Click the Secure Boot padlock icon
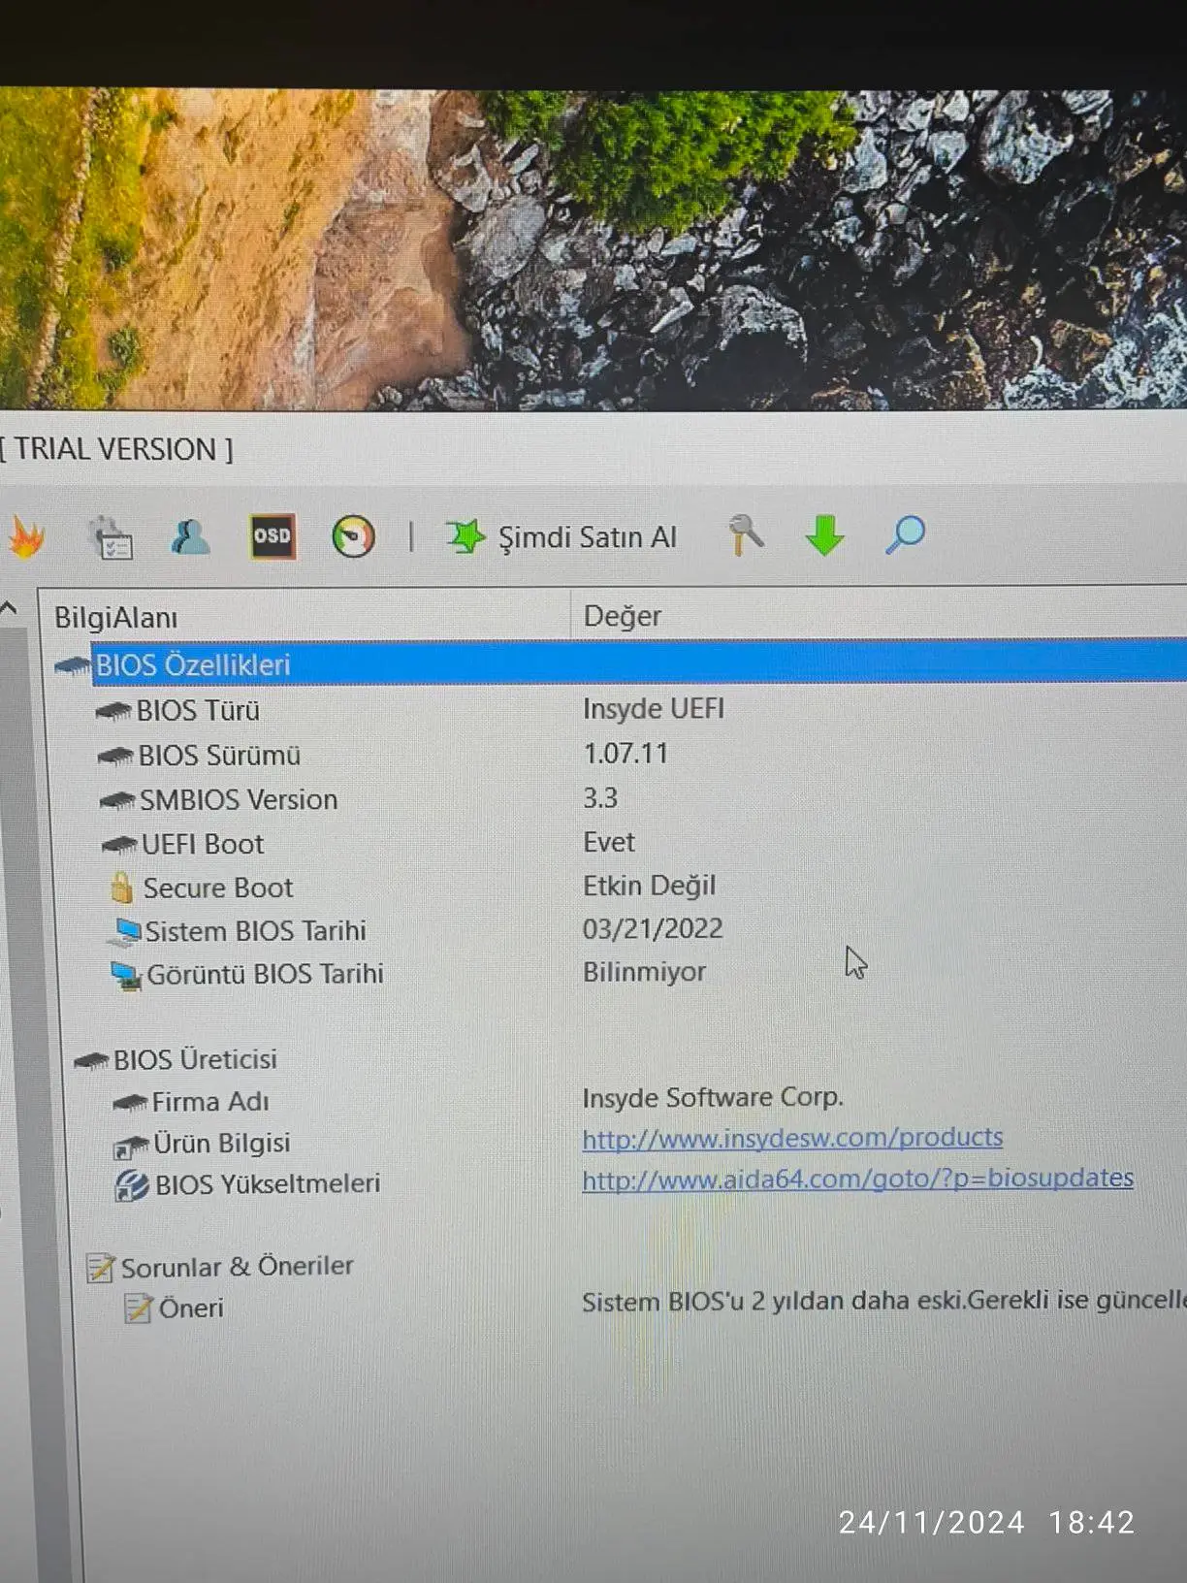Image resolution: width=1187 pixels, height=1583 pixels. [x=121, y=887]
